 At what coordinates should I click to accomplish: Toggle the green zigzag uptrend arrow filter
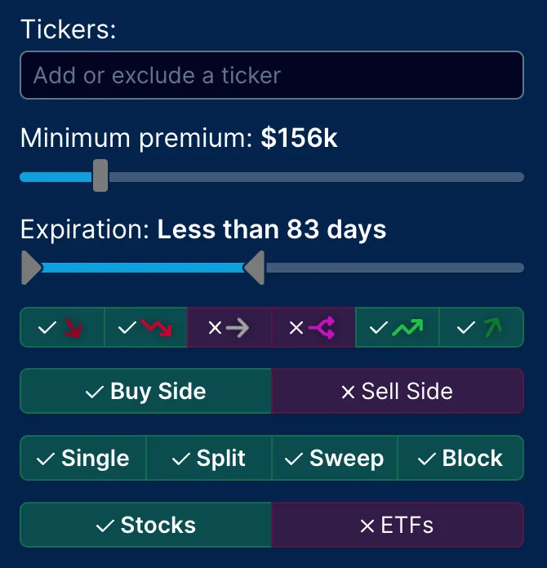tap(398, 327)
